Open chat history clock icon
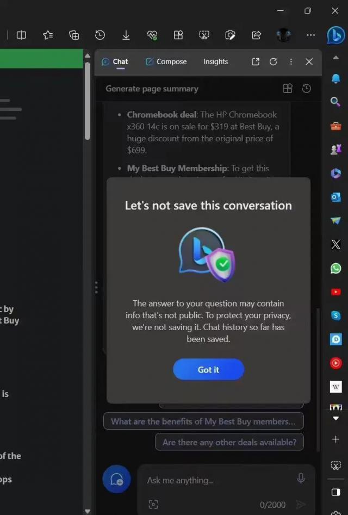The width and height of the screenshot is (348, 515). [307, 89]
